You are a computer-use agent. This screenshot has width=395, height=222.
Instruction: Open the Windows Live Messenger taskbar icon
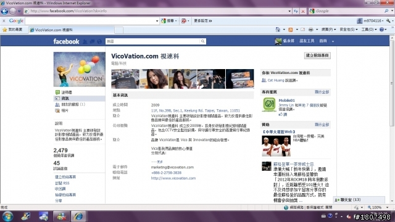click(61, 216)
